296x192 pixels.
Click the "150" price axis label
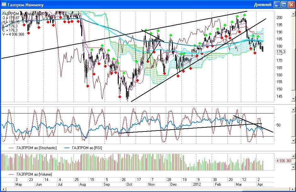(x=279, y=89)
